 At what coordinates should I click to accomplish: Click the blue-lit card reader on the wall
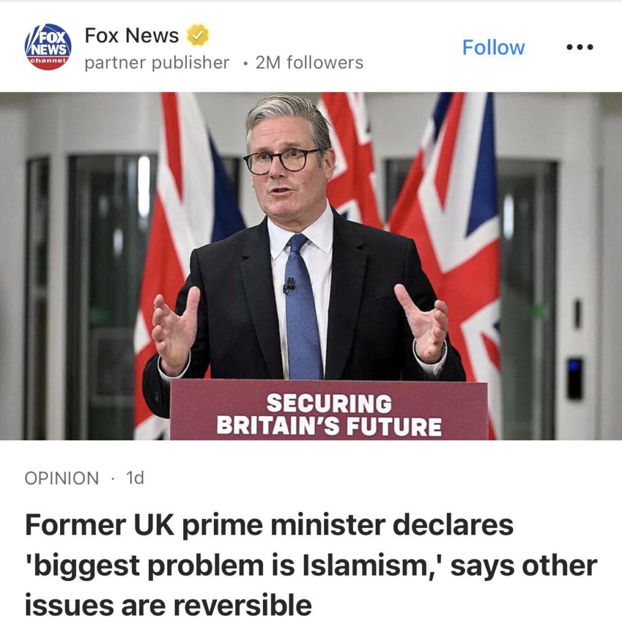pyautogui.click(x=574, y=378)
